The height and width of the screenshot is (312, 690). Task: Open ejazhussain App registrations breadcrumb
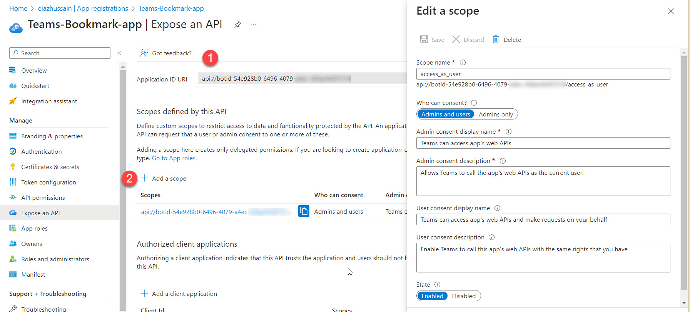(83, 8)
